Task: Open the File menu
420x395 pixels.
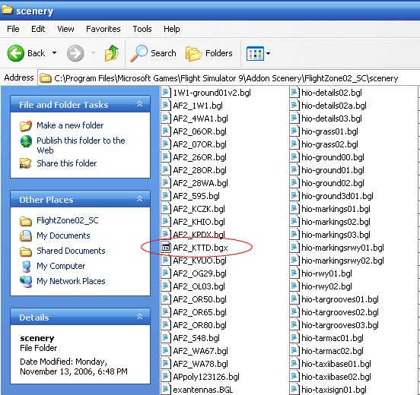Action: 13,29
